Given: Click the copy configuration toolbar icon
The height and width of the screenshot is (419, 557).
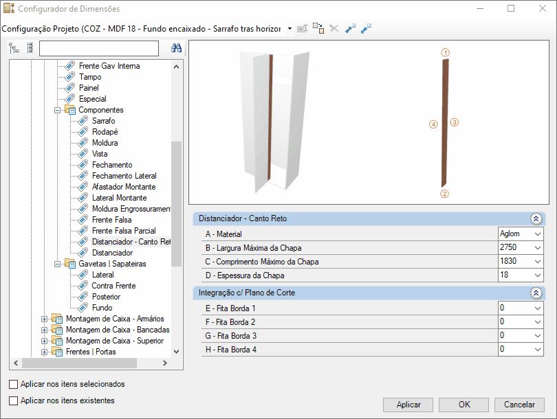Looking at the screenshot, I should pos(318,28).
